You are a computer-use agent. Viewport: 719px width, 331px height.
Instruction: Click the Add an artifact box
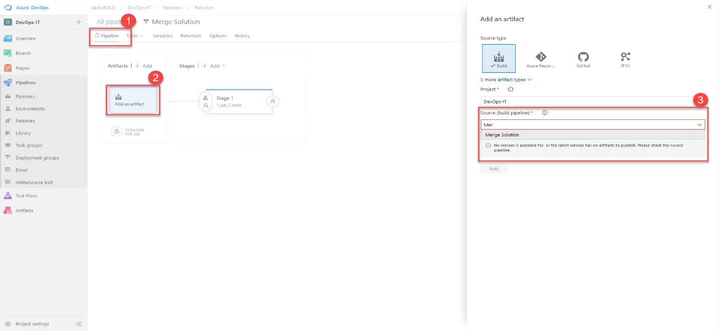pyautogui.click(x=133, y=100)
